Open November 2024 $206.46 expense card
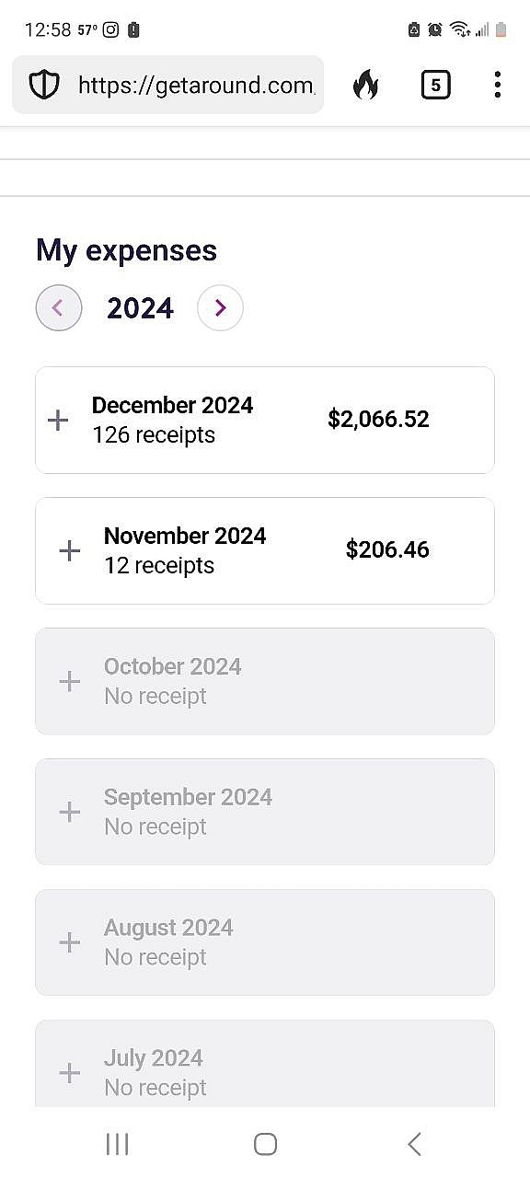530x1178 pixels. [x=265, y=551]
